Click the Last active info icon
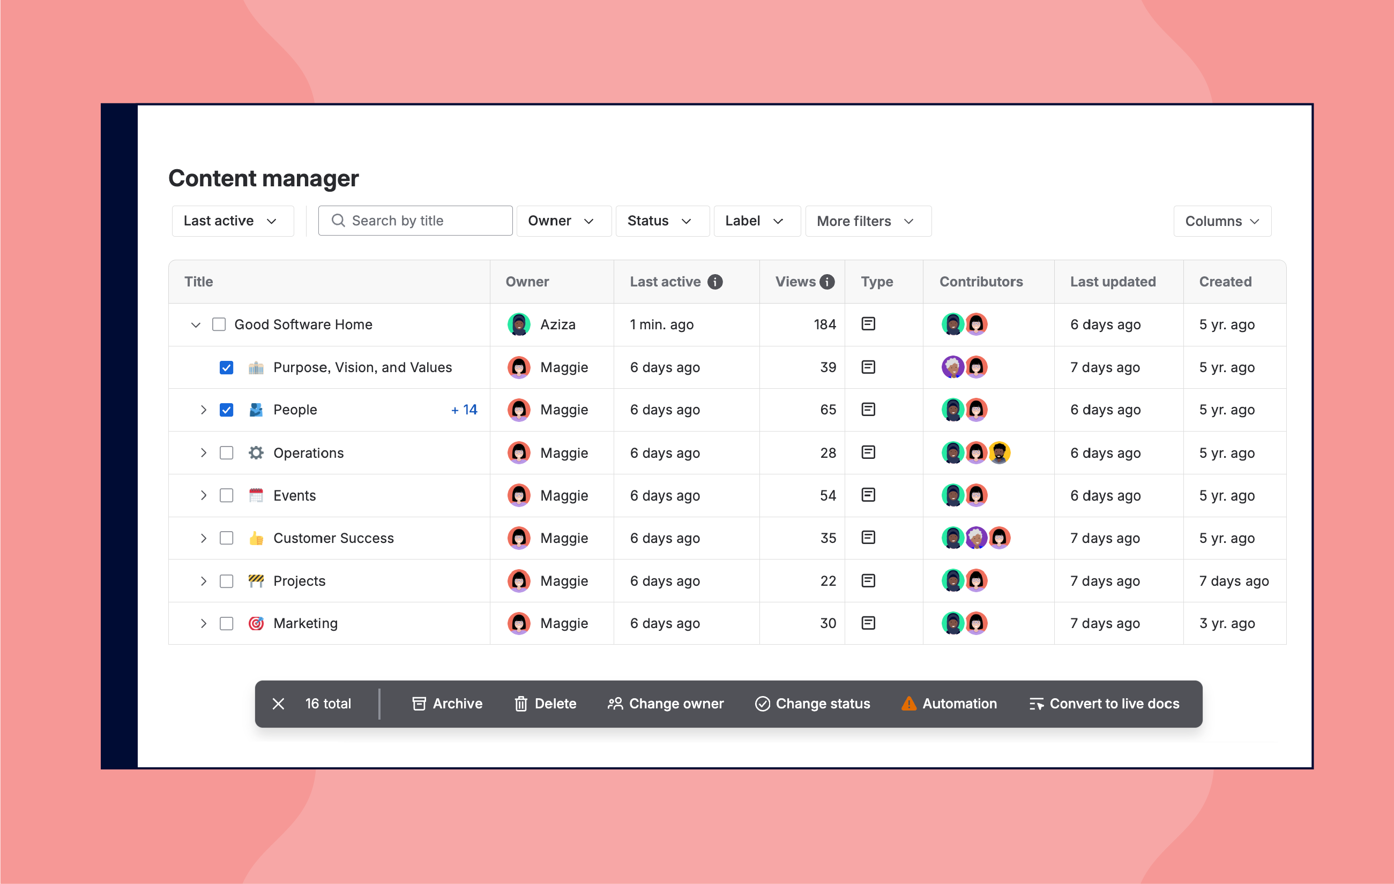Viewport: 1394px width, 884px height. 715,282
